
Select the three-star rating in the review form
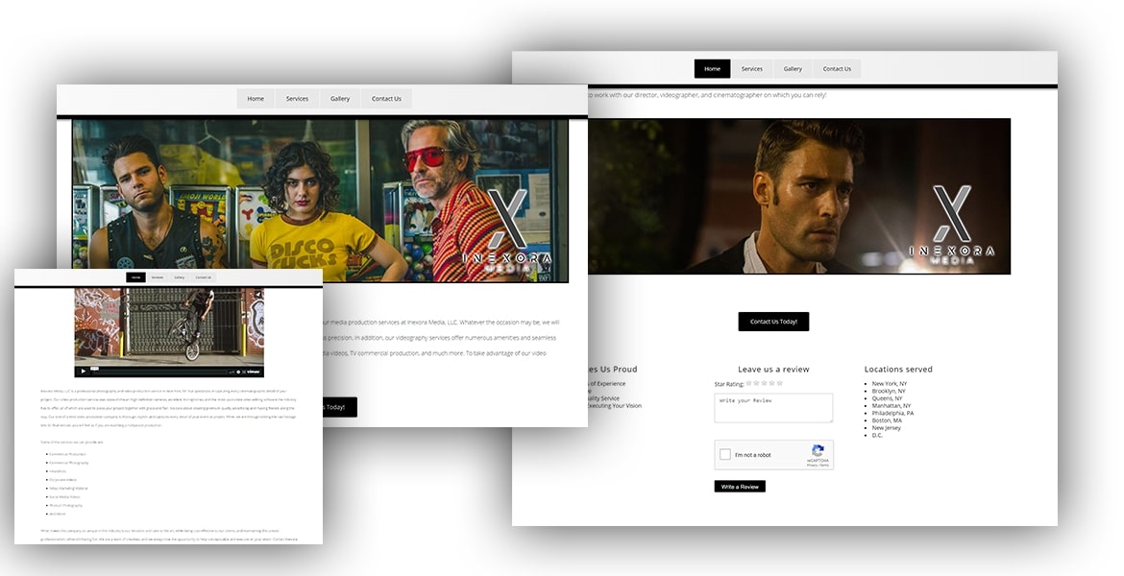[764, 383]
